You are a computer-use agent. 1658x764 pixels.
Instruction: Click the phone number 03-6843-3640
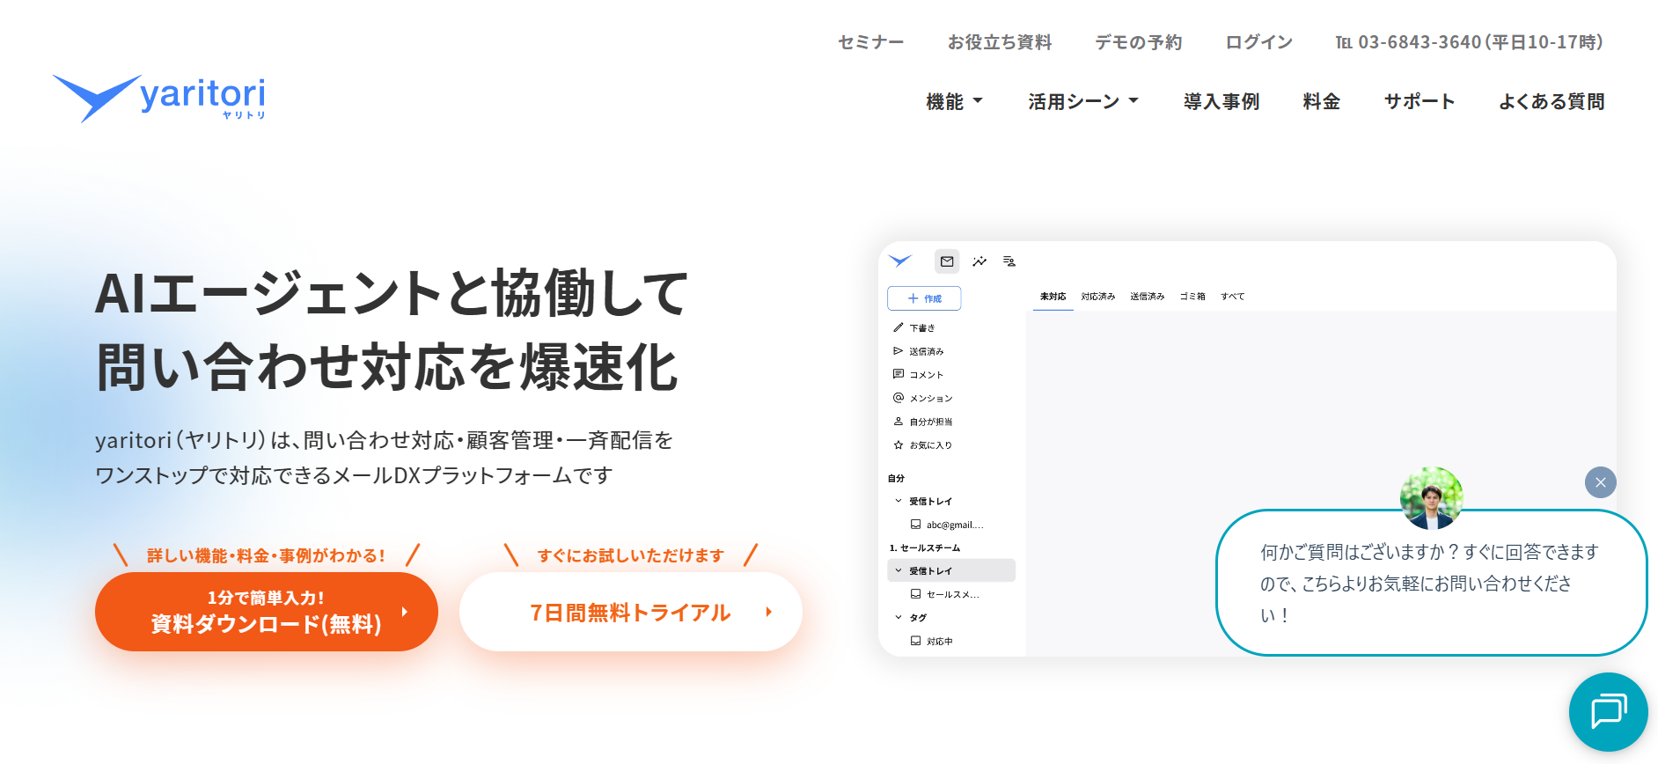1420,42
